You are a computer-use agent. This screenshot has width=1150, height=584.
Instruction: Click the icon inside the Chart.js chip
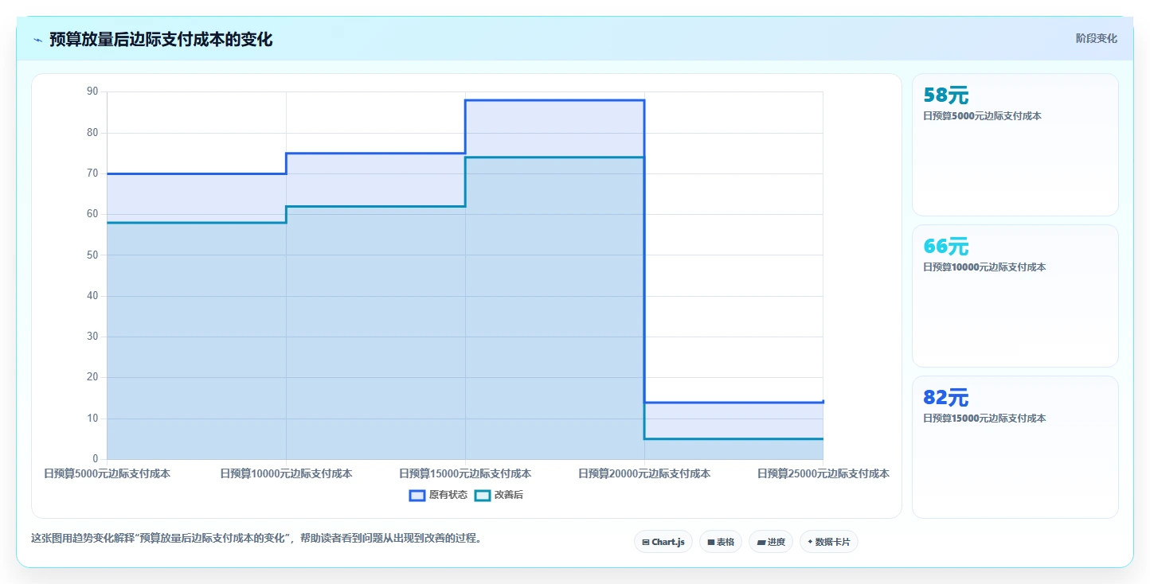(x=646, y=542)
